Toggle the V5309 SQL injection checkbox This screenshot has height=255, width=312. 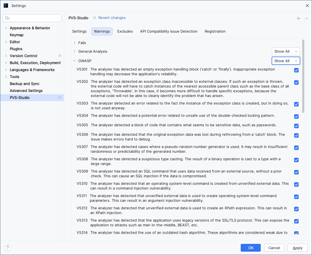tap(296, 172)
